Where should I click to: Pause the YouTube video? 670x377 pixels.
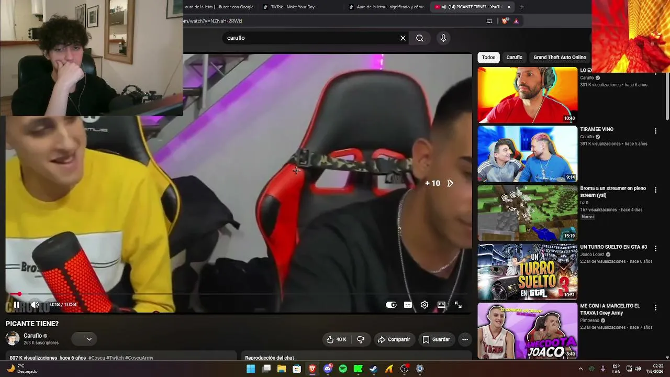[17, 305]
